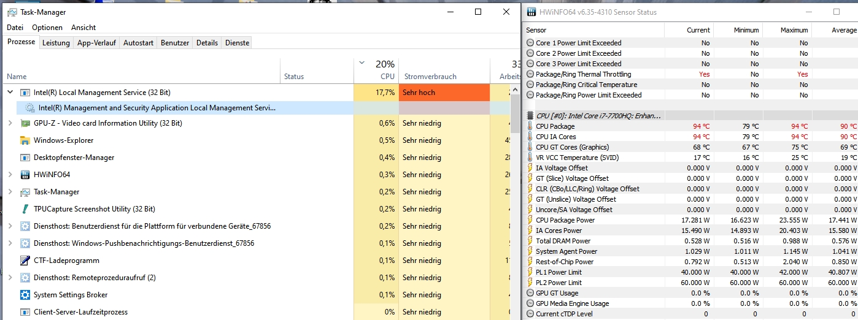Switch to the Autostart tab
858x320 pixels.
(x=139, y=43)
